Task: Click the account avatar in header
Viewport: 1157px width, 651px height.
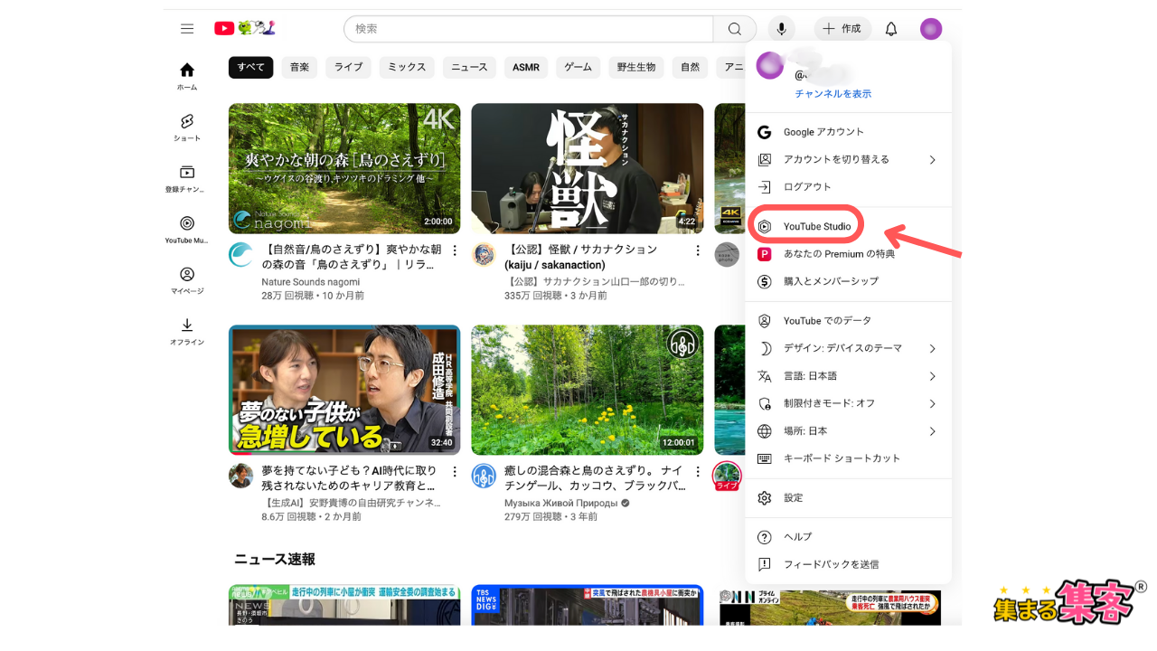Action: click(x=931, y=29)
